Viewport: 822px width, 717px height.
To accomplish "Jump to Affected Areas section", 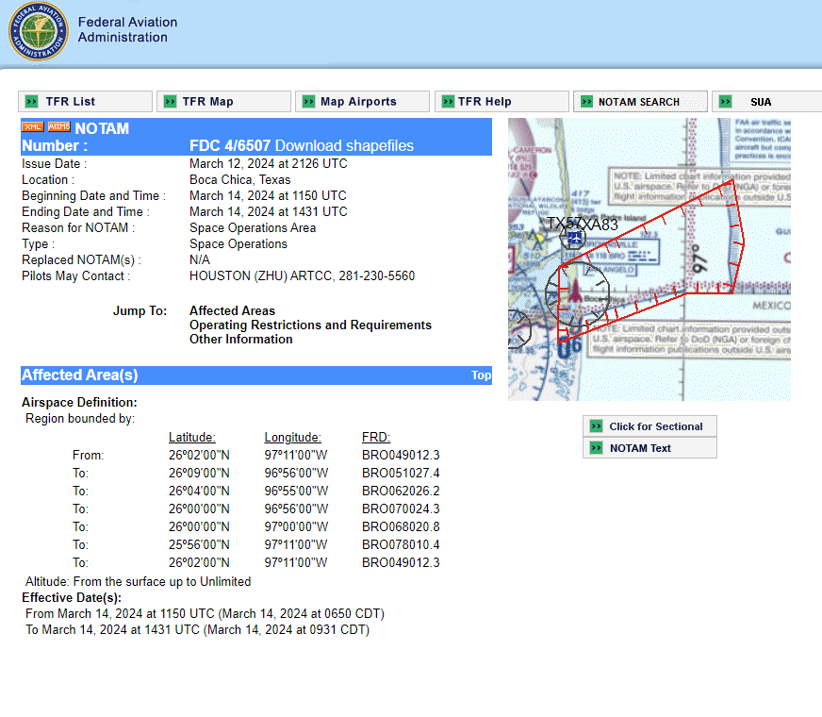I will coord(232,310).
